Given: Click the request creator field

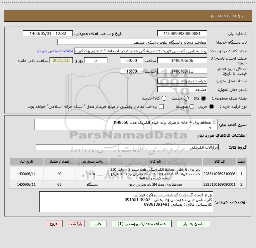Looking at the screenshot, I should tap(141, 51).
